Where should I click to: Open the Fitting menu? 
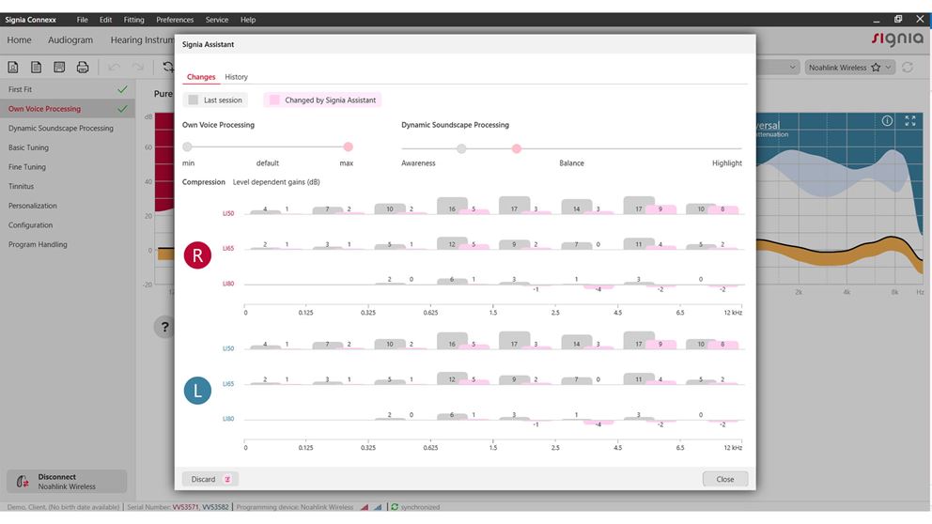tap(133, 20)
